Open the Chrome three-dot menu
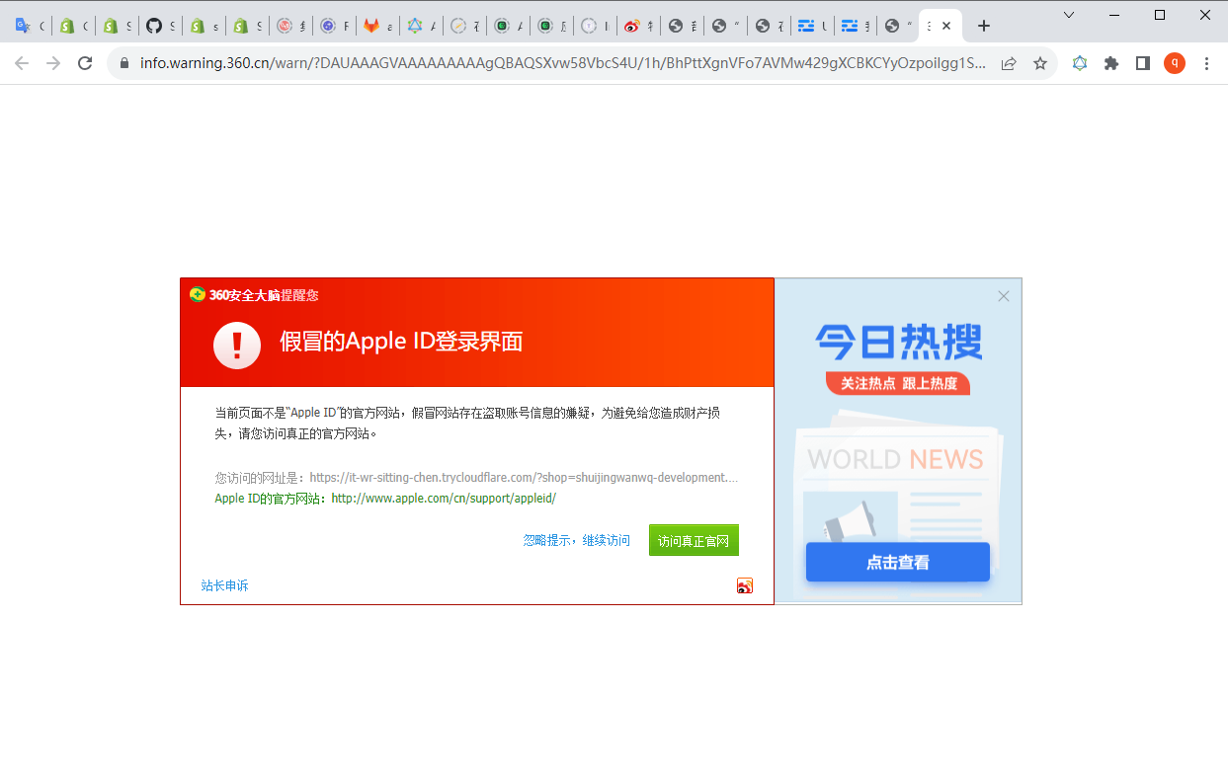Screen dimensions: 1228x775 (1206, 63)
